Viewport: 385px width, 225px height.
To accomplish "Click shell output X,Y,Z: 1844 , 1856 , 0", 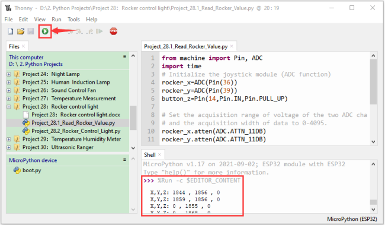I will (x=185, y=192).
